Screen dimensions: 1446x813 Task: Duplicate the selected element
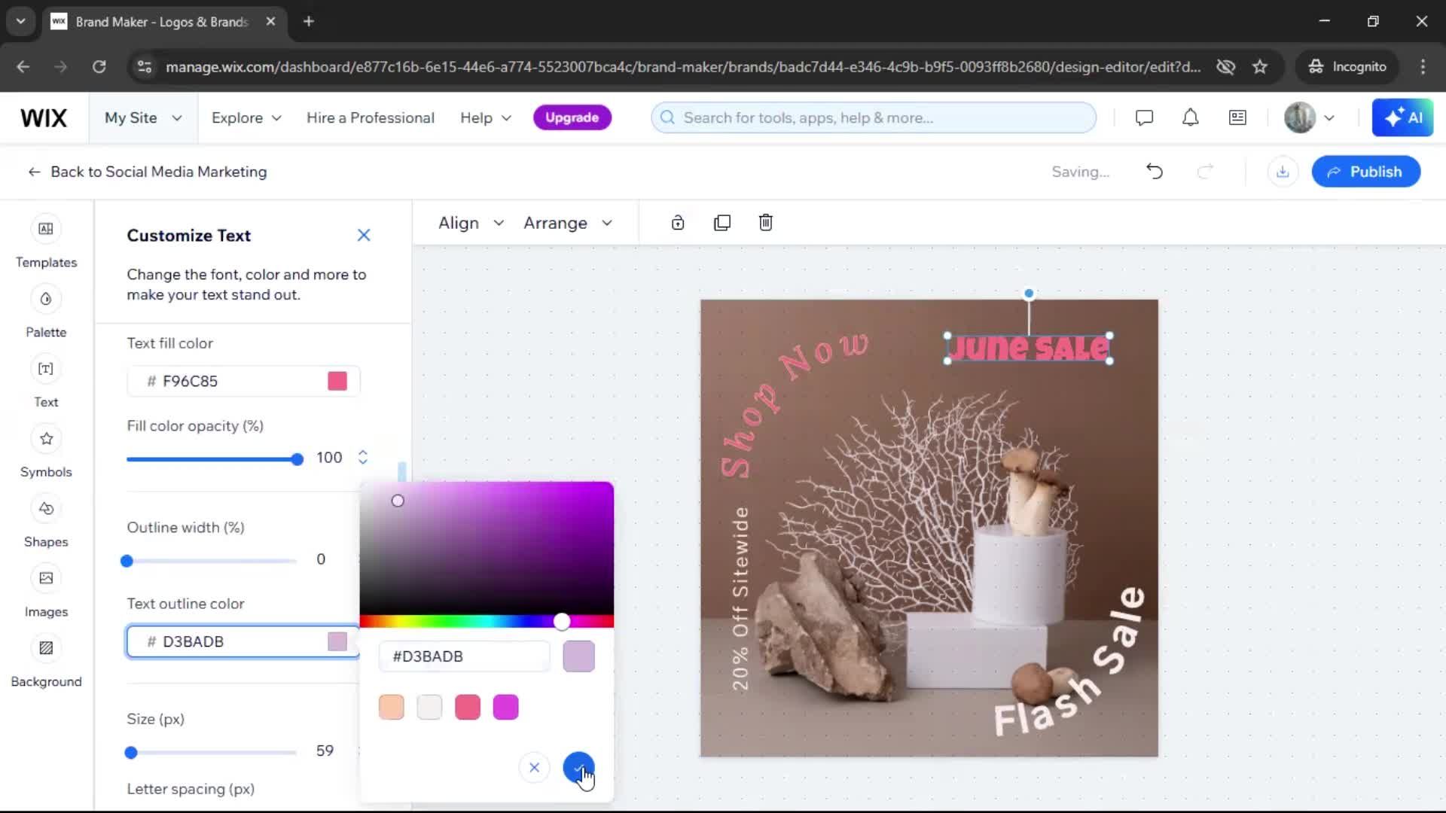tap(722, 223)
